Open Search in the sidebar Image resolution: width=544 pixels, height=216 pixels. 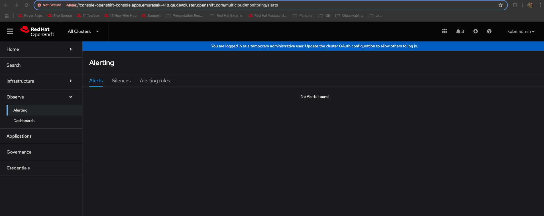point(41,65)
